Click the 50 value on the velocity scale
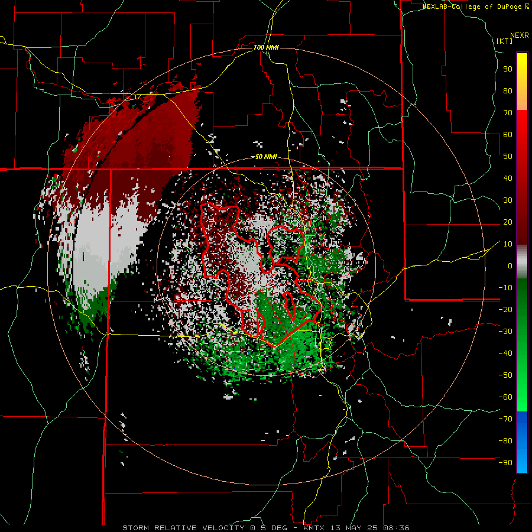532x532 pixels. point(508,157)
